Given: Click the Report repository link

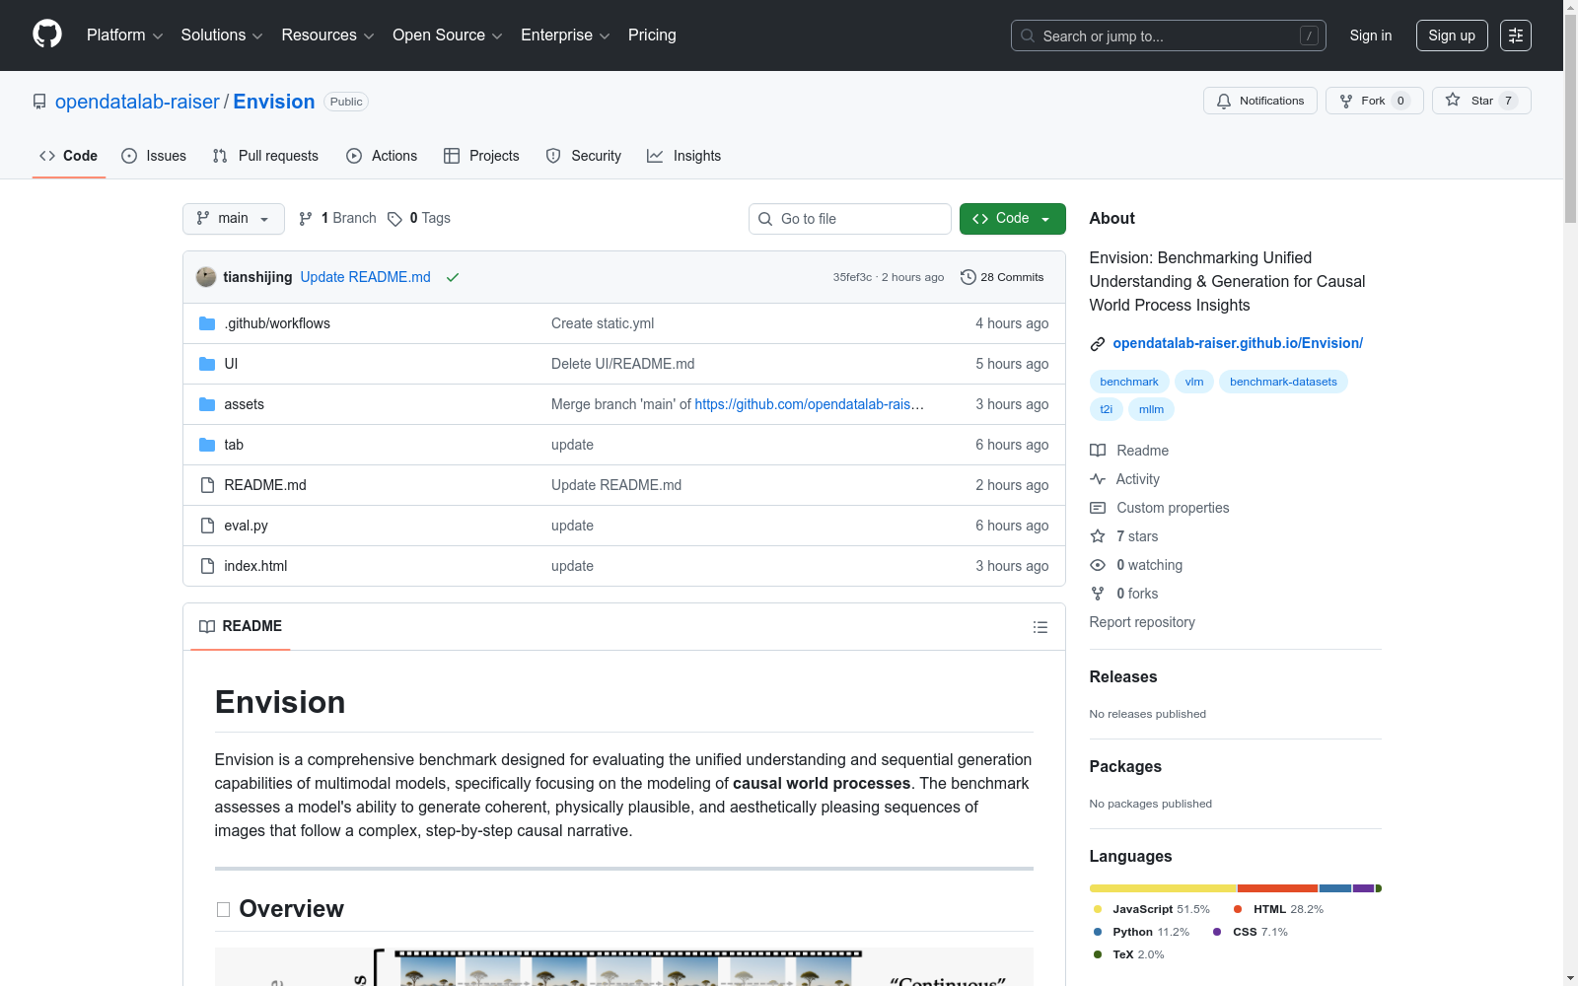Looking at the screenshot, I should (1142, 622).
